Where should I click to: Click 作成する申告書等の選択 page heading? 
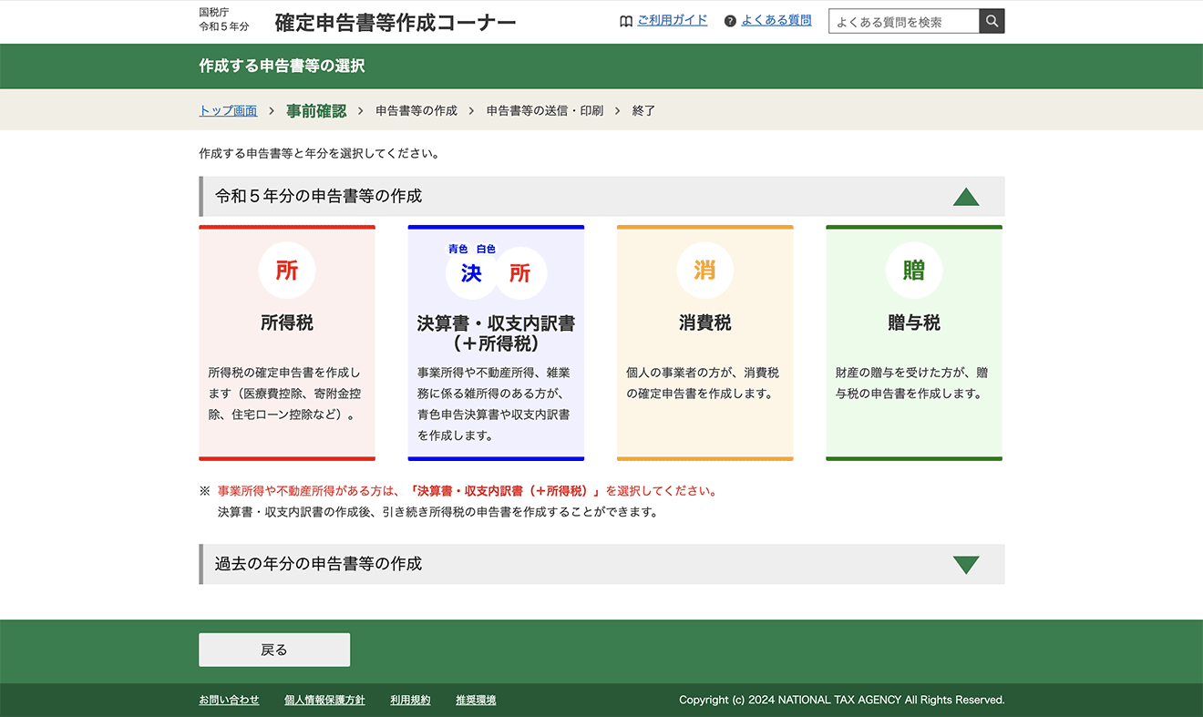[282, 66]
